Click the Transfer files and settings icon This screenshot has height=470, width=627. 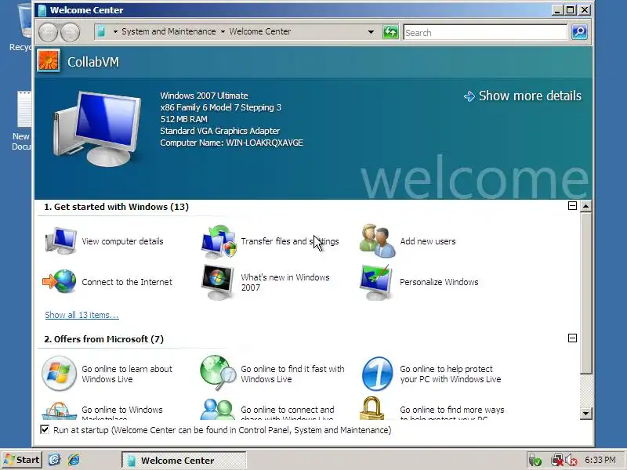219,241
